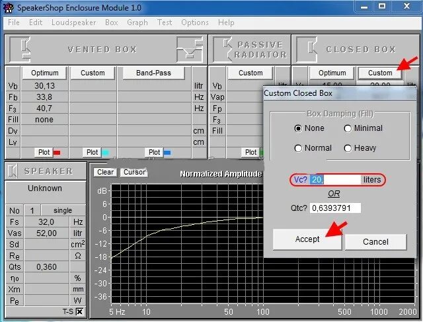The width and height of the screenshot is (423, 322).
Task: Click the speaker number 1 cell
Action: 32,210
